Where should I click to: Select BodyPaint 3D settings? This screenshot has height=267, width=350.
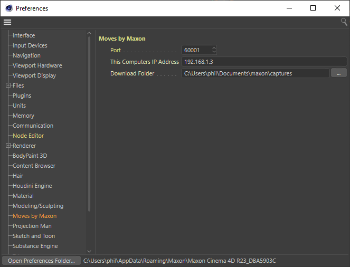[x=30, y=156]
